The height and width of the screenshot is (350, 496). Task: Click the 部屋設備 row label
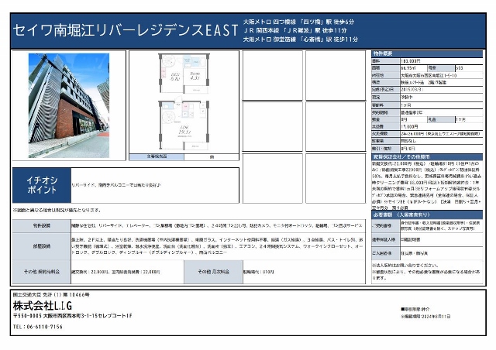41,246
